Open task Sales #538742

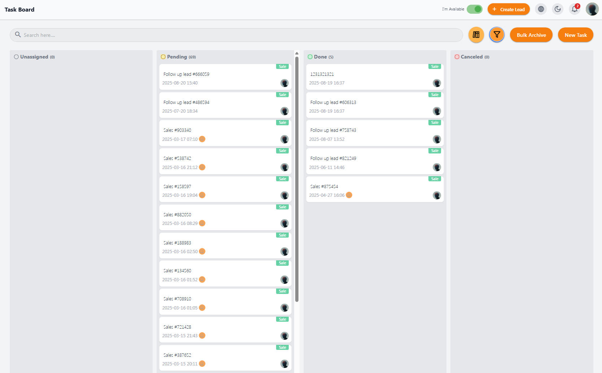(x=225, y=161)
